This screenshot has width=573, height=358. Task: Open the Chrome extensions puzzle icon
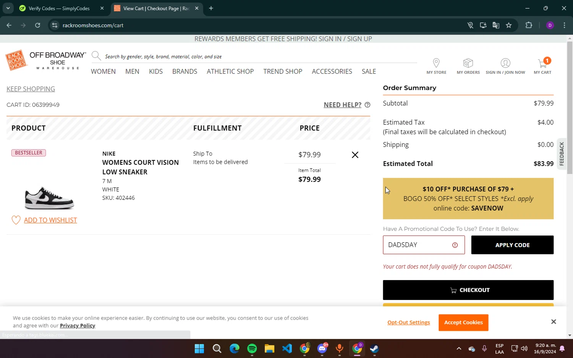click(529, 25)
